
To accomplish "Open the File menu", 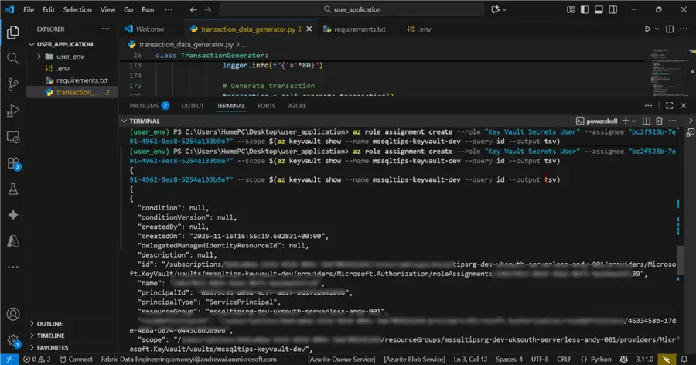I will [29, 9].
